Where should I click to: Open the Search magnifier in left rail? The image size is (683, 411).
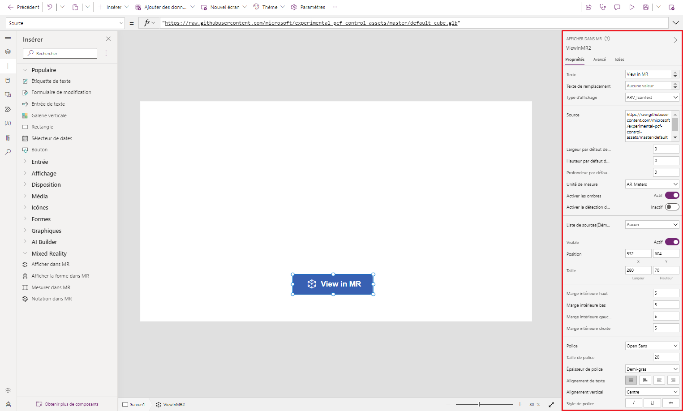point(8,152)
